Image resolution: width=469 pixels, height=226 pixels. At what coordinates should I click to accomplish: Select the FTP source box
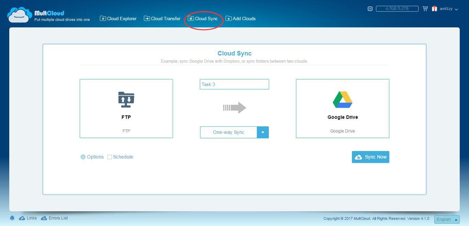click(126, 109)
